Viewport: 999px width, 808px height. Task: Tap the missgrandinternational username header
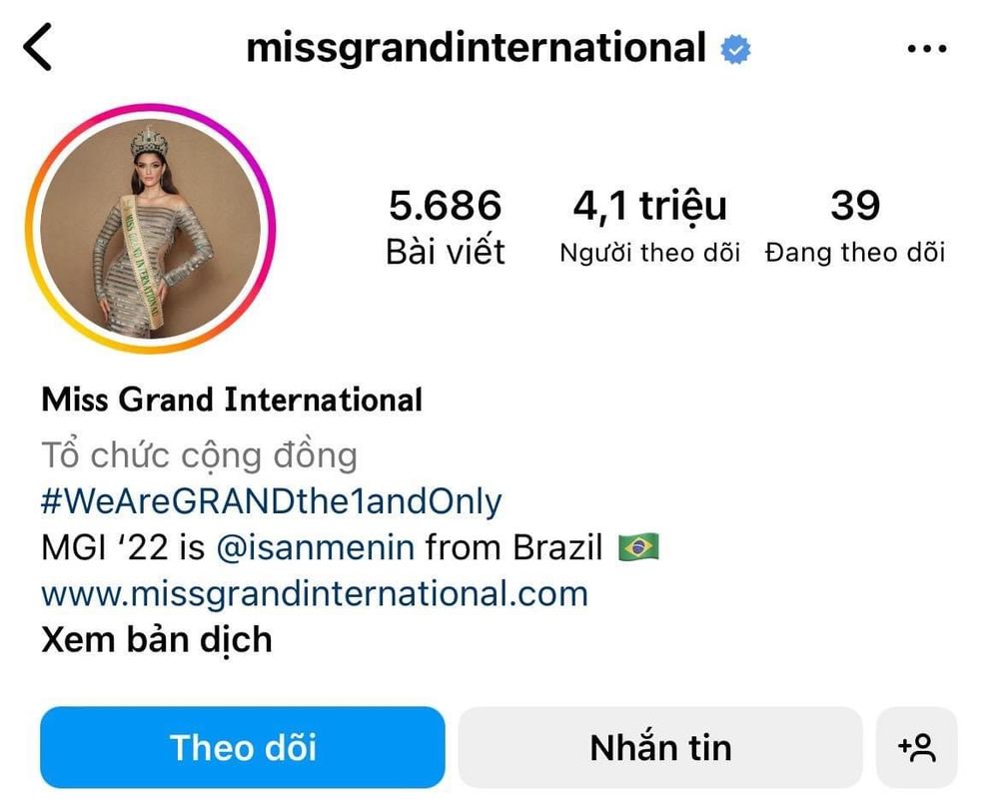click(x=476, y=48)
